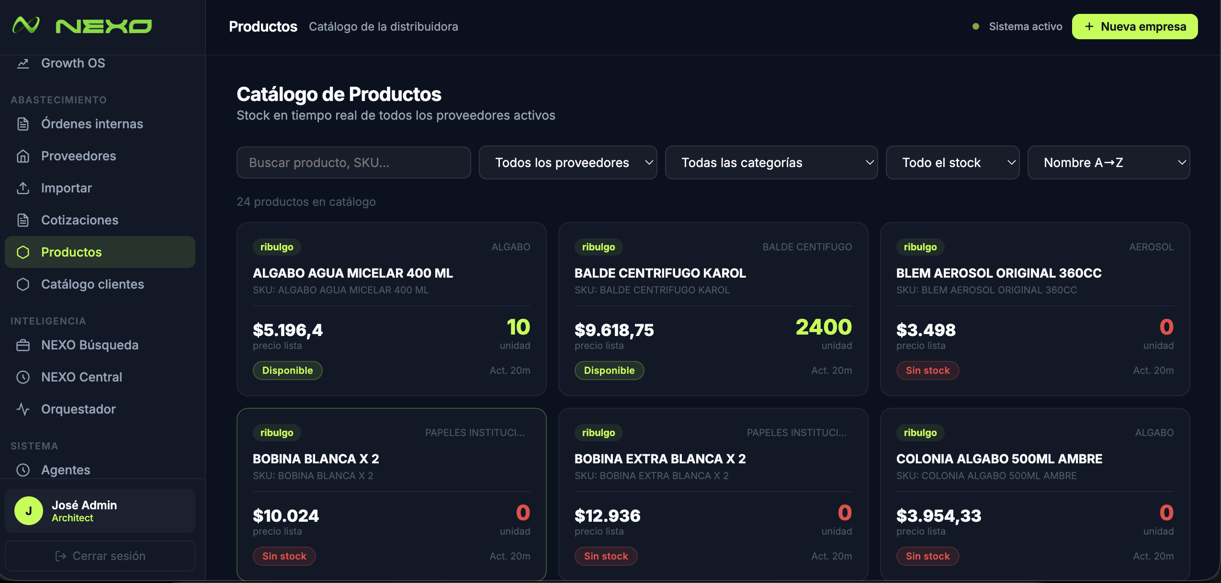This screenshot has width=1221, height=583.
Task: Click the Importar upload icon
Action: (x=23, y=188)
